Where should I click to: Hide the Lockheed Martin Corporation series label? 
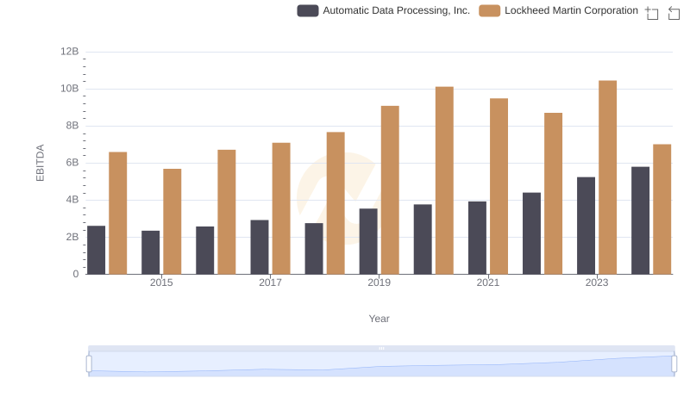571,10
